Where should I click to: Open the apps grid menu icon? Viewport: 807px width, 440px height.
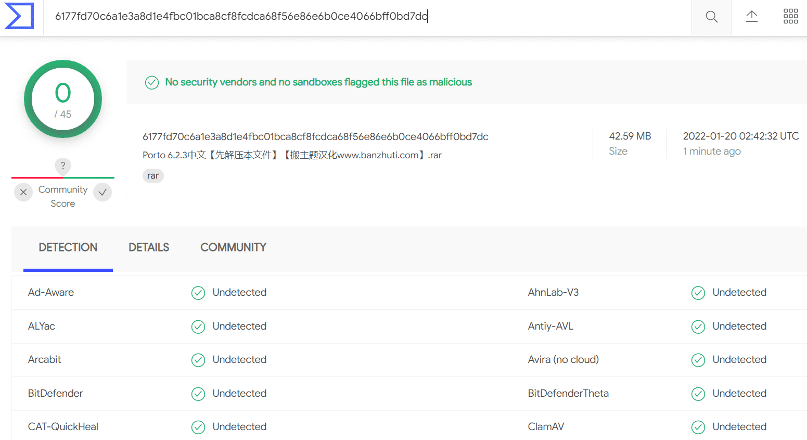pyautogui.click(x=790, y=16)
